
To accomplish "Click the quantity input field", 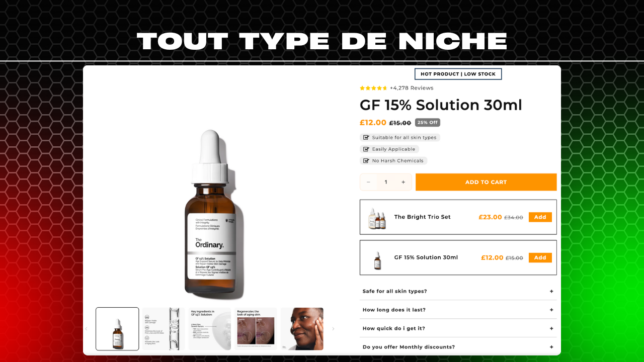I will point(386,182).
